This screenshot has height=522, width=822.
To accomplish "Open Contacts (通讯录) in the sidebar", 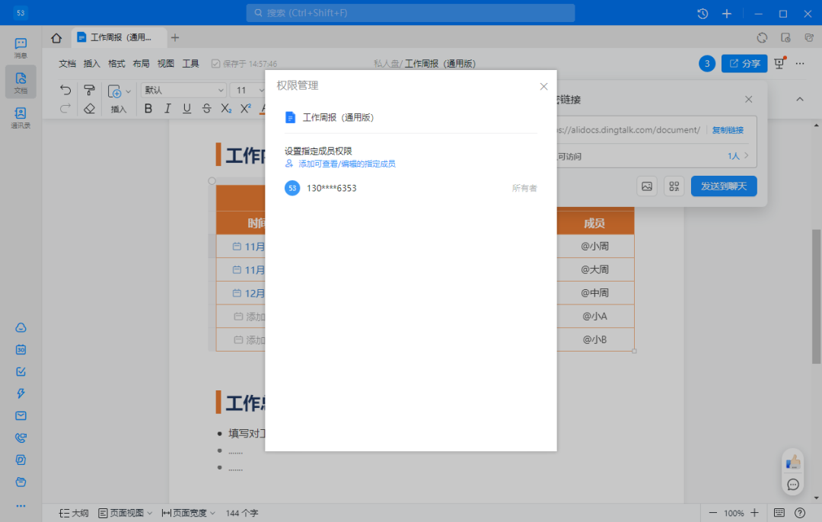I will [21, 117].
